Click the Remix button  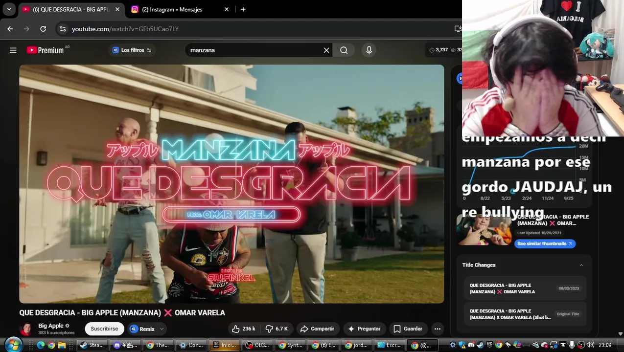click(x=142, y=329)
